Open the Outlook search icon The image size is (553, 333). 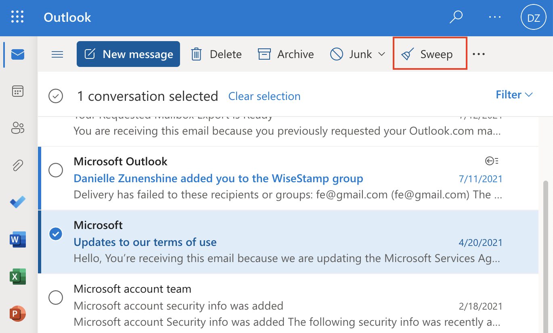coord(456,17)
